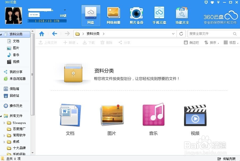Navigate back with blue arrow
Viewport: 240px width, 161px height.
pos(54,33)
